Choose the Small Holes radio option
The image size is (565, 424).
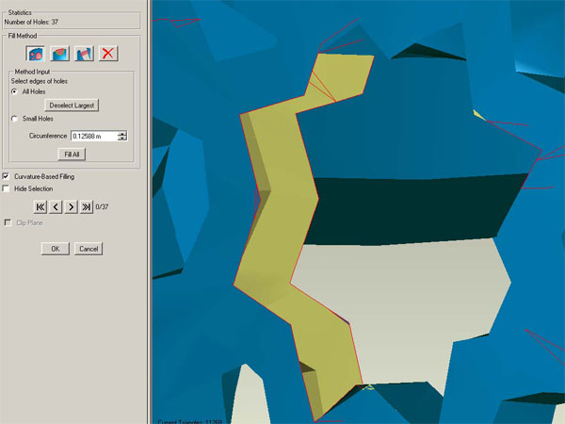tap(15, 119)
